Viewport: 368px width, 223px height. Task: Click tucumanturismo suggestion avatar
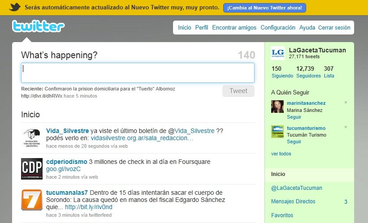coord(277,132)
